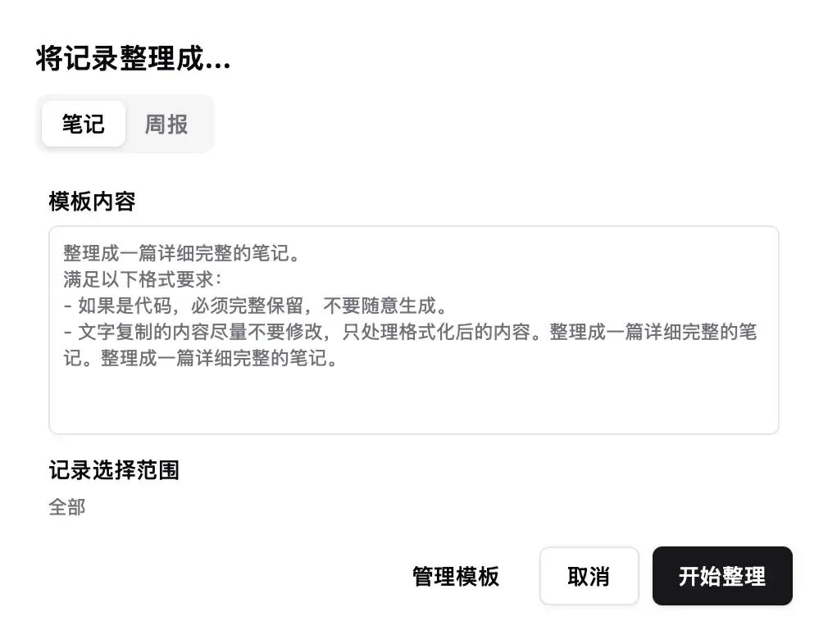Switch to the 笔记 tab
The width and height of the screenshot is (828, 639).
[x=84, y=124]
